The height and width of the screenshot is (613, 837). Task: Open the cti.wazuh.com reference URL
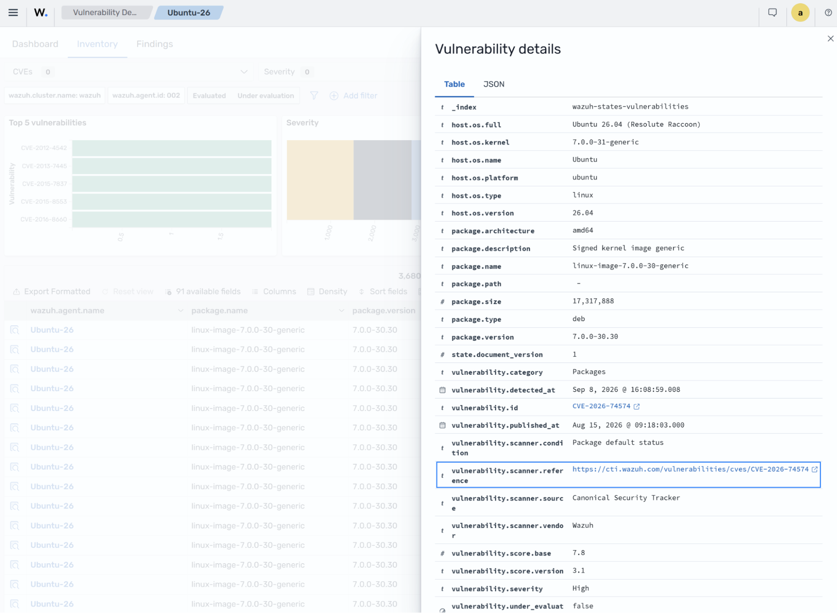pos(690,470)
